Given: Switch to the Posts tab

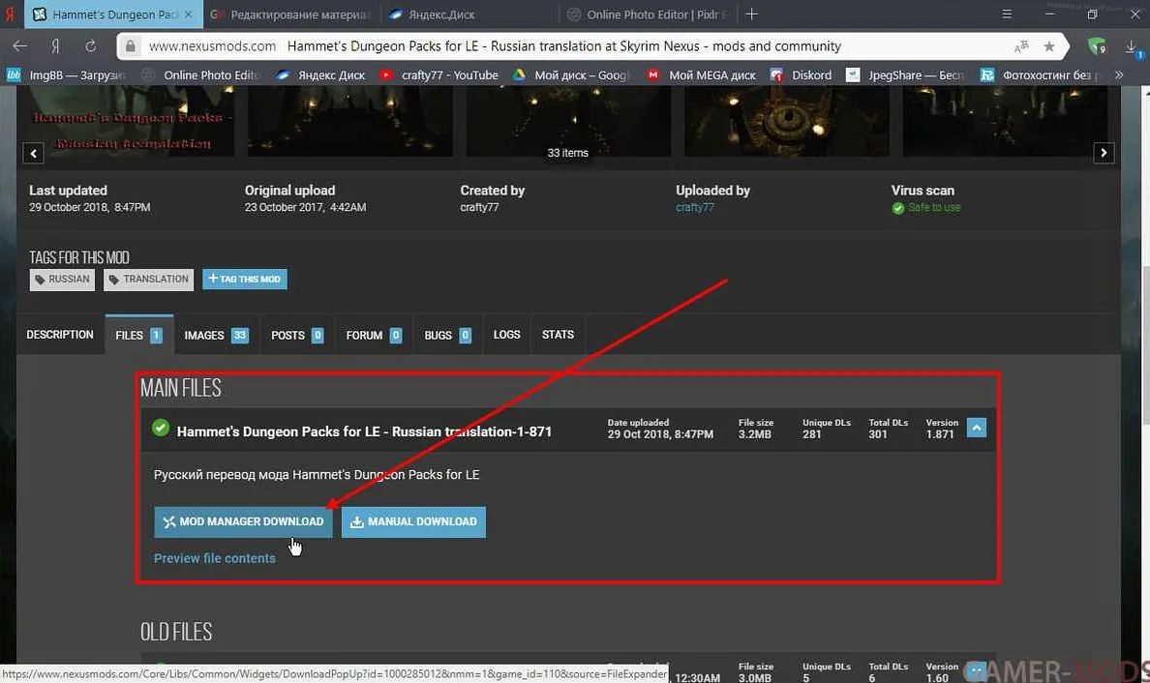Looking at the screenshot, I should 296,335.
